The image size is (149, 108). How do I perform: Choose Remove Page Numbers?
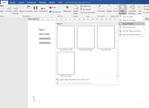click(132, 34)
